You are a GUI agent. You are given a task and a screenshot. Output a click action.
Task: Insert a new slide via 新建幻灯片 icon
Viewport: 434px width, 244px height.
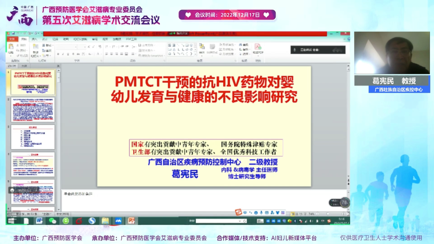pyautogui.click(x=35, y=49)
